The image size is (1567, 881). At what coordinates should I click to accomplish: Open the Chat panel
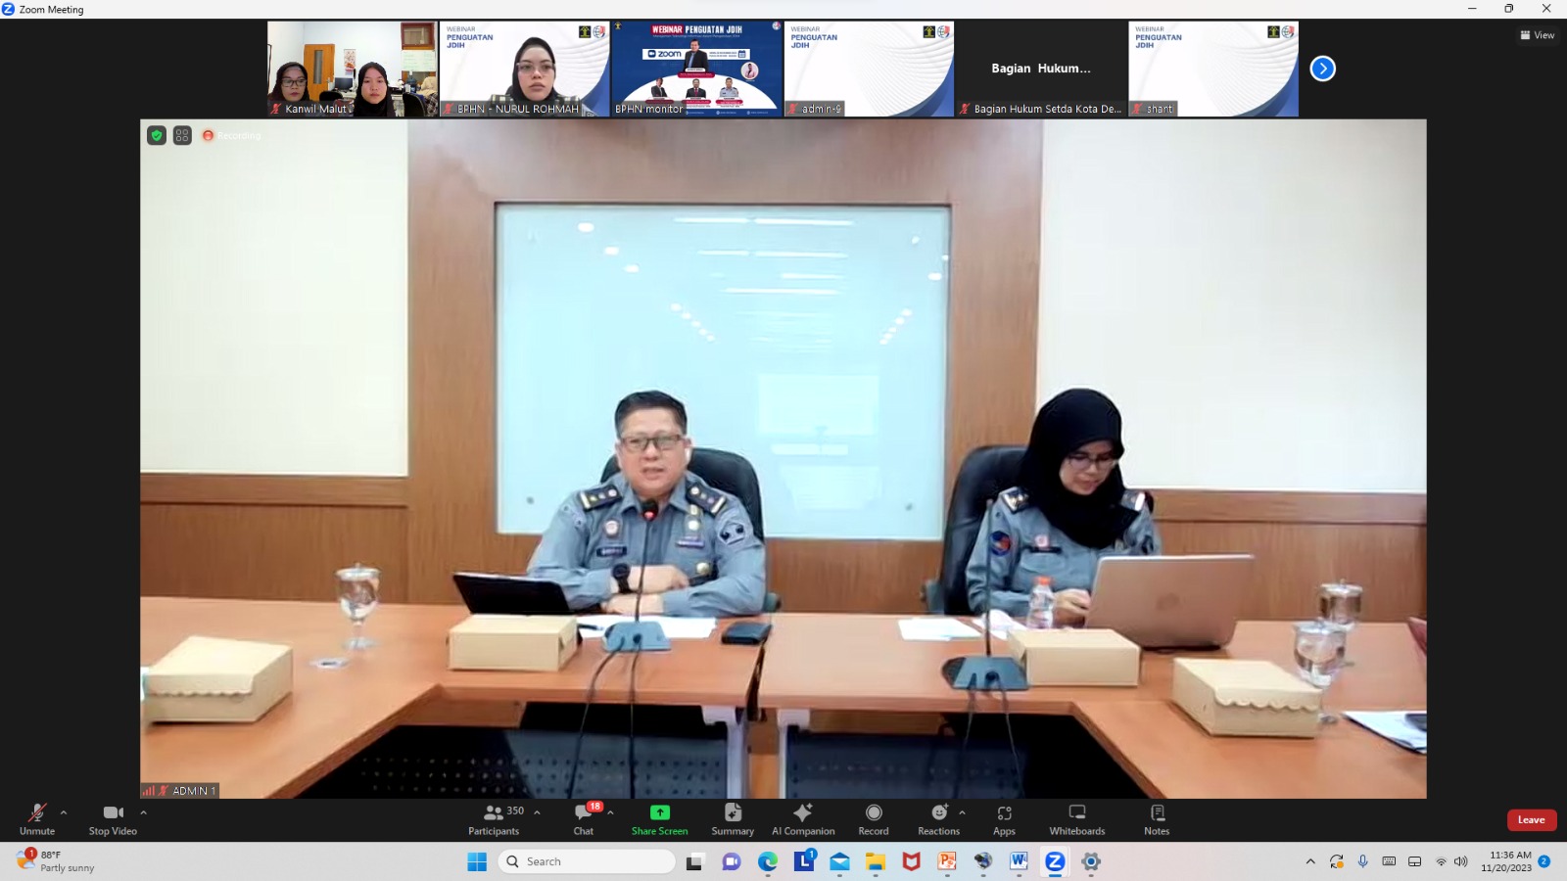[x=584, y=819]
